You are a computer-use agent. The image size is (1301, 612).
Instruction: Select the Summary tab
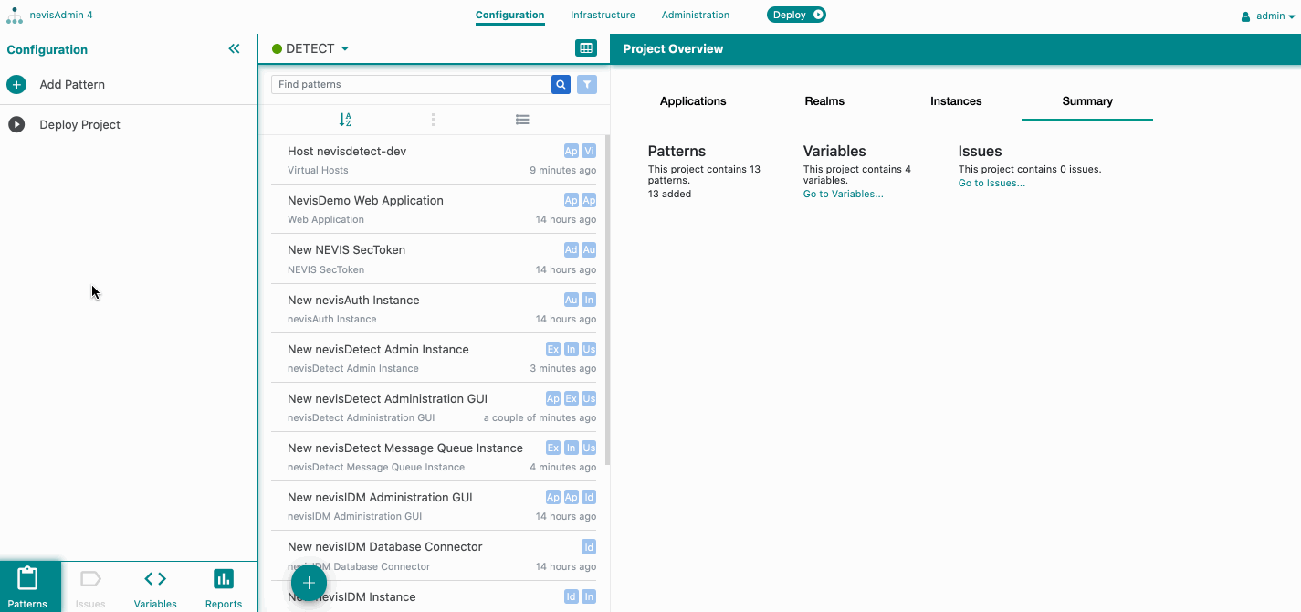point(1087,101)
